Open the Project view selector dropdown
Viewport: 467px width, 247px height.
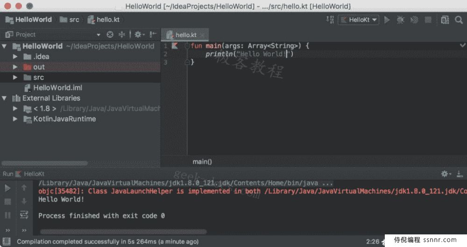98,35
